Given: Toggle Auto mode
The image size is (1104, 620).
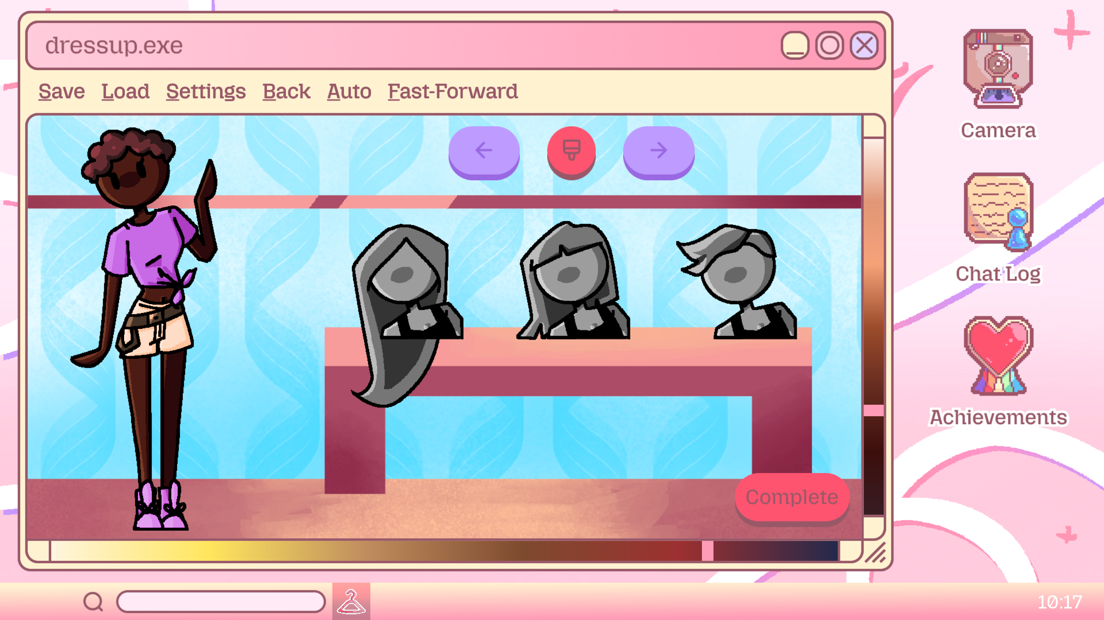Looking at the screenshot, I should coord(349,92).
